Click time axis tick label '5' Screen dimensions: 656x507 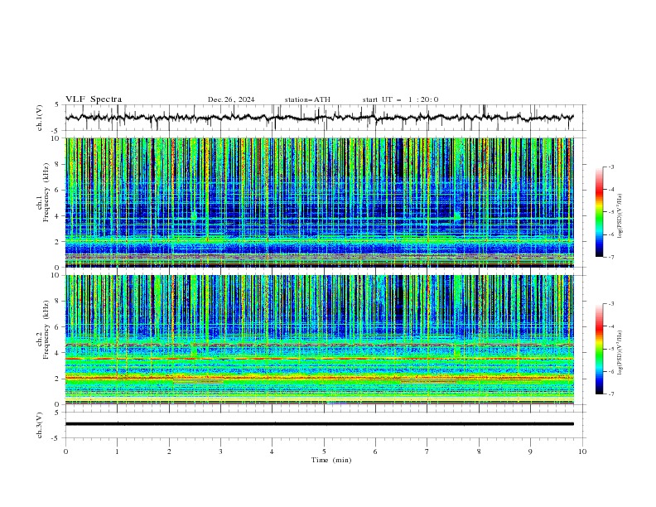click(324, 451)
